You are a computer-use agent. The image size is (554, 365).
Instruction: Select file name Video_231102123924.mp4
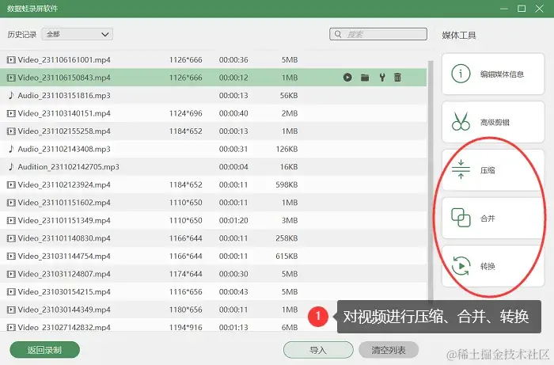click(x=64, y=184)
